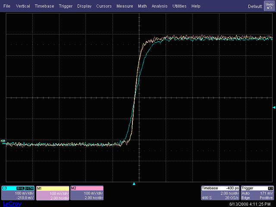The image size is (276, 207).
Task: Expand the Timebase menu in menu bar
Action: click(45, 6)
